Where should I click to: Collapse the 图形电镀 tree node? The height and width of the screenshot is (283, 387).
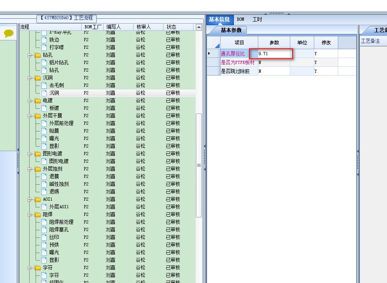29,154
